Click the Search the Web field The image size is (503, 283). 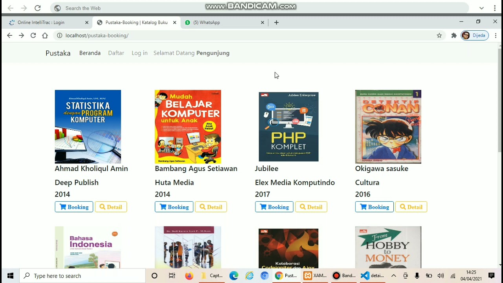point(259,8)
